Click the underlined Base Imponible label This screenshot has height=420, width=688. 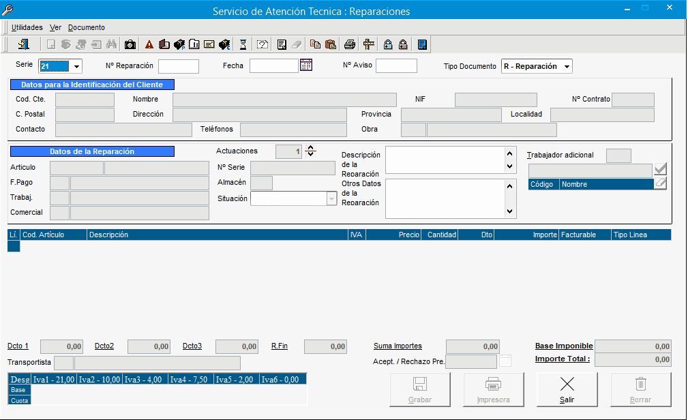click(564, 346)
